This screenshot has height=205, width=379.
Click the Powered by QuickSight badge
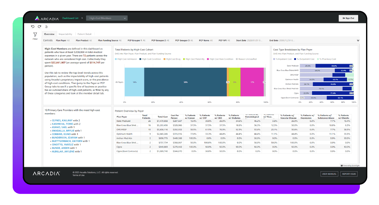(350, 165)
